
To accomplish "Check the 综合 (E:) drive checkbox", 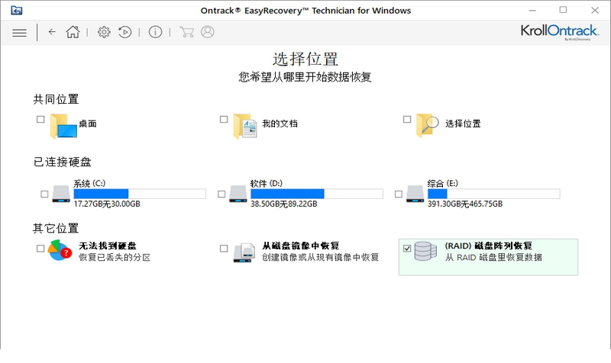I will pyautogui.click(x=398, y=194).
